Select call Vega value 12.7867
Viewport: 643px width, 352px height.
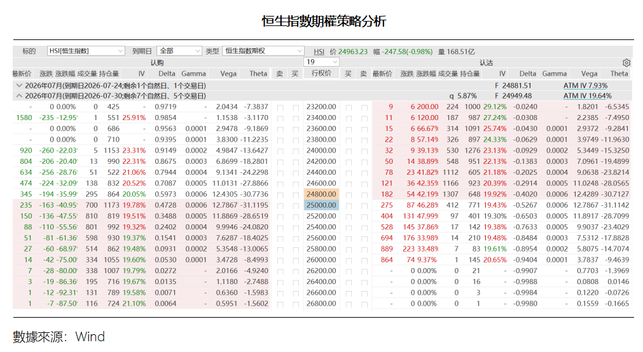point(225,205)
